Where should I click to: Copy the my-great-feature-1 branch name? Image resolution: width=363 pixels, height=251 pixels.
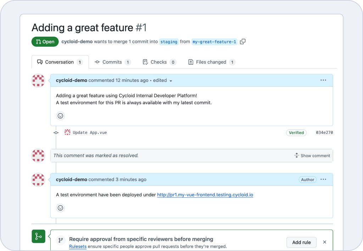click(242, 42)
